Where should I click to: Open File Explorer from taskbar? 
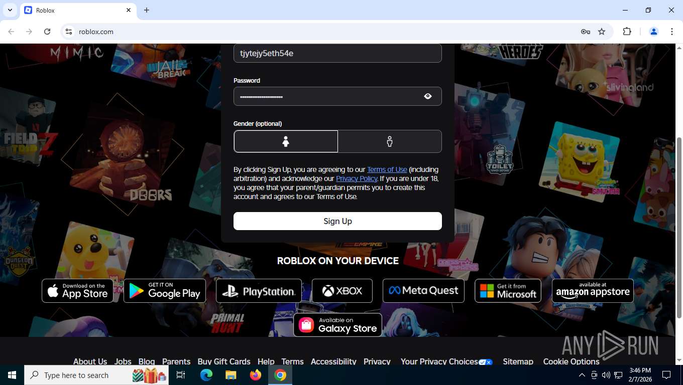coord(231,375)
